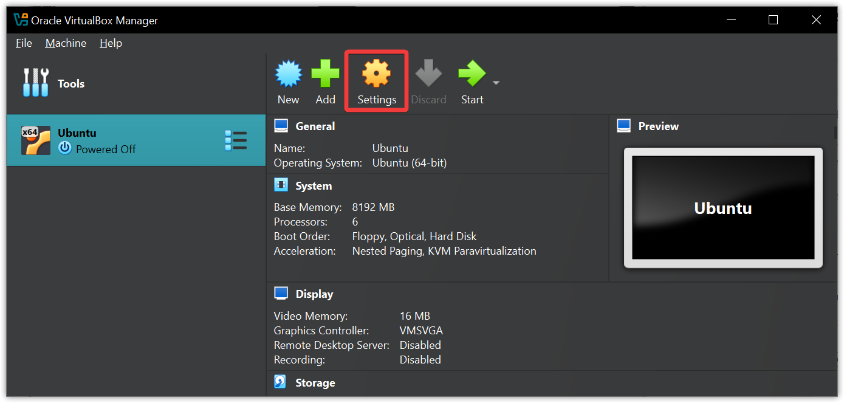The width and height of the screenshot is (844, 403).
Task: Collapse the System details section header
Action: [x=314, y=186]
